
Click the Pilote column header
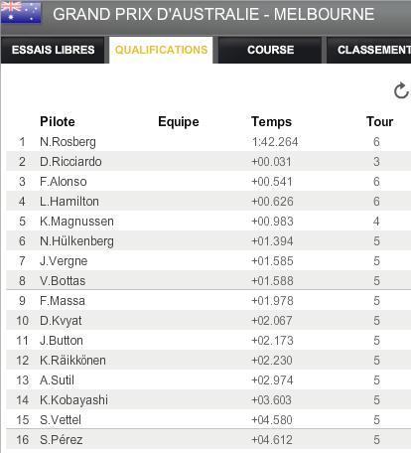(58, 121)
